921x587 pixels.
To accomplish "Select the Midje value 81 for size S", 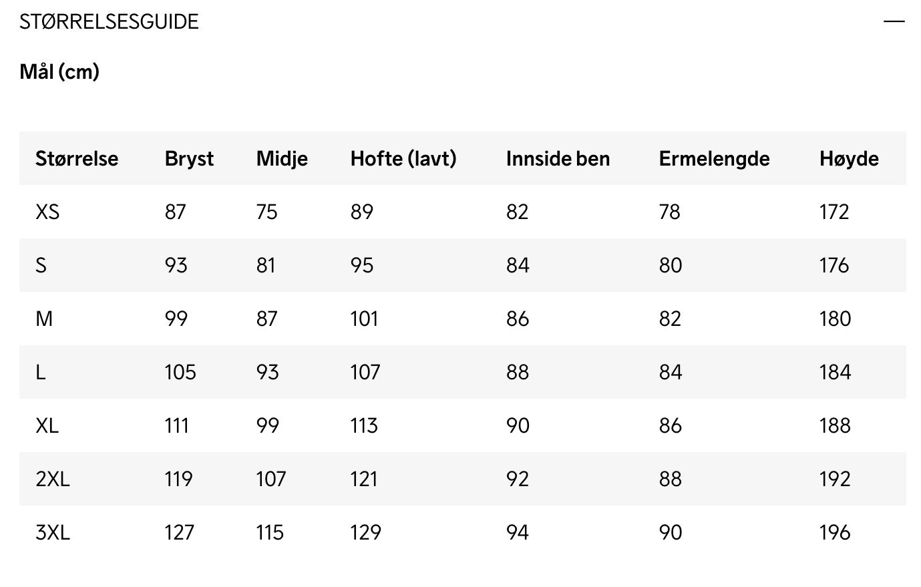I will (266, 265).
